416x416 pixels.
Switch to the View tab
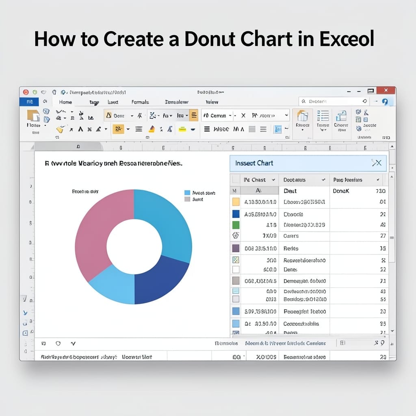point(212,102)
